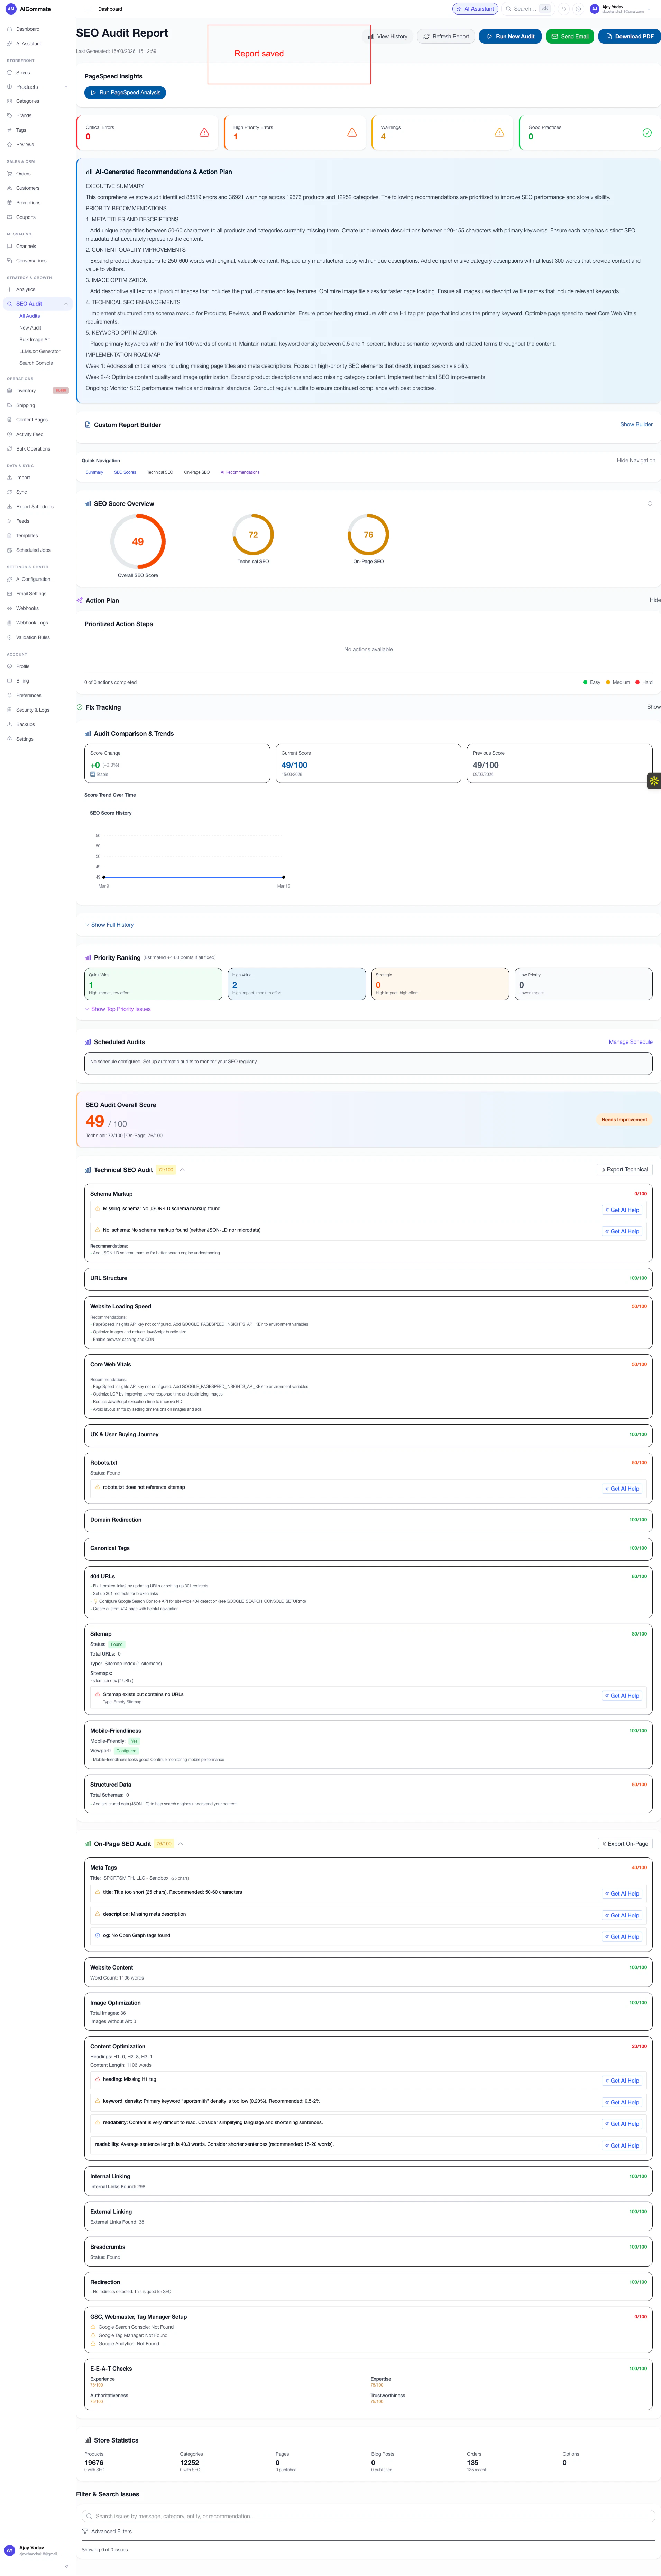Image resolution: width=661 pixels, height=2576 pixels.
Task: Open the Manage Schedule link
Action: pos(631,1042)
